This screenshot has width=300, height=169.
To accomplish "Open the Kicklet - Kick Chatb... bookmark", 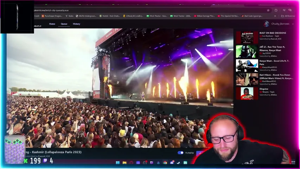I will 110,16.
